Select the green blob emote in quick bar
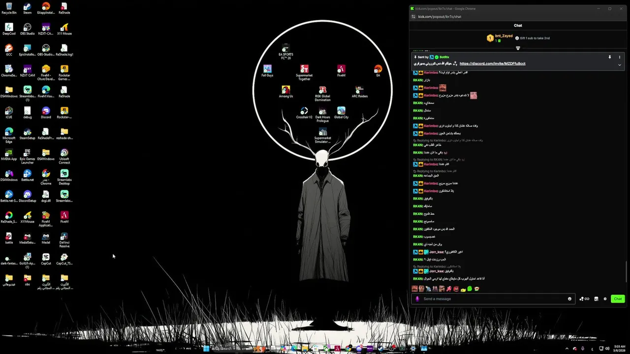630x354 pixels. 470,289
